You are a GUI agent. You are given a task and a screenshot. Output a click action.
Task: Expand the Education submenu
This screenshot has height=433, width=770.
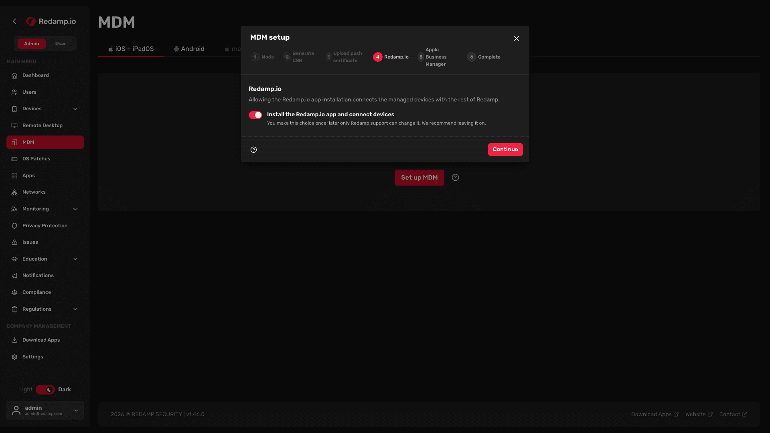[x=75, y=259]
